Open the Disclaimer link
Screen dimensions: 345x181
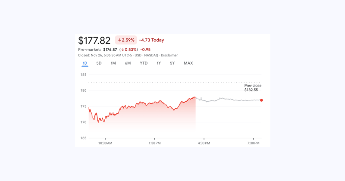(169, 55)
